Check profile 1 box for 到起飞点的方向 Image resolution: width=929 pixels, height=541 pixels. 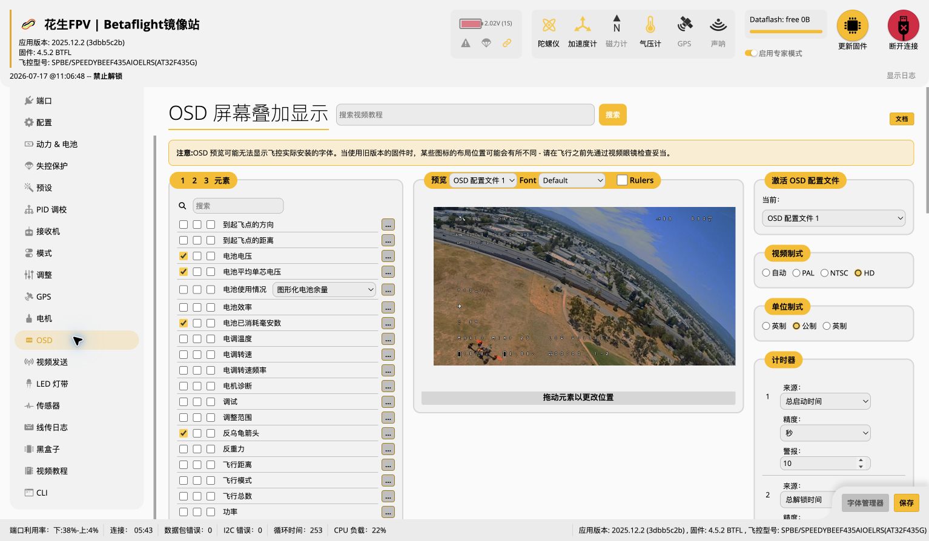coord(183,225)
